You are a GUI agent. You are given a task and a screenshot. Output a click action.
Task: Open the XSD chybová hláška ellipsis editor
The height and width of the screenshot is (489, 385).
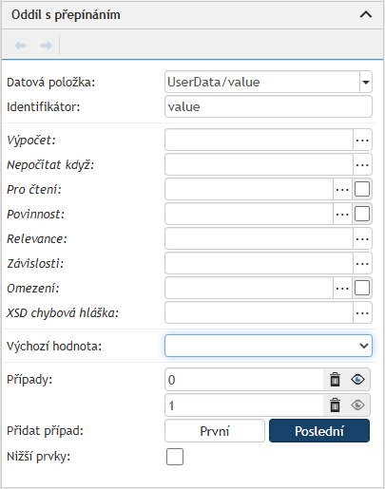362,312
